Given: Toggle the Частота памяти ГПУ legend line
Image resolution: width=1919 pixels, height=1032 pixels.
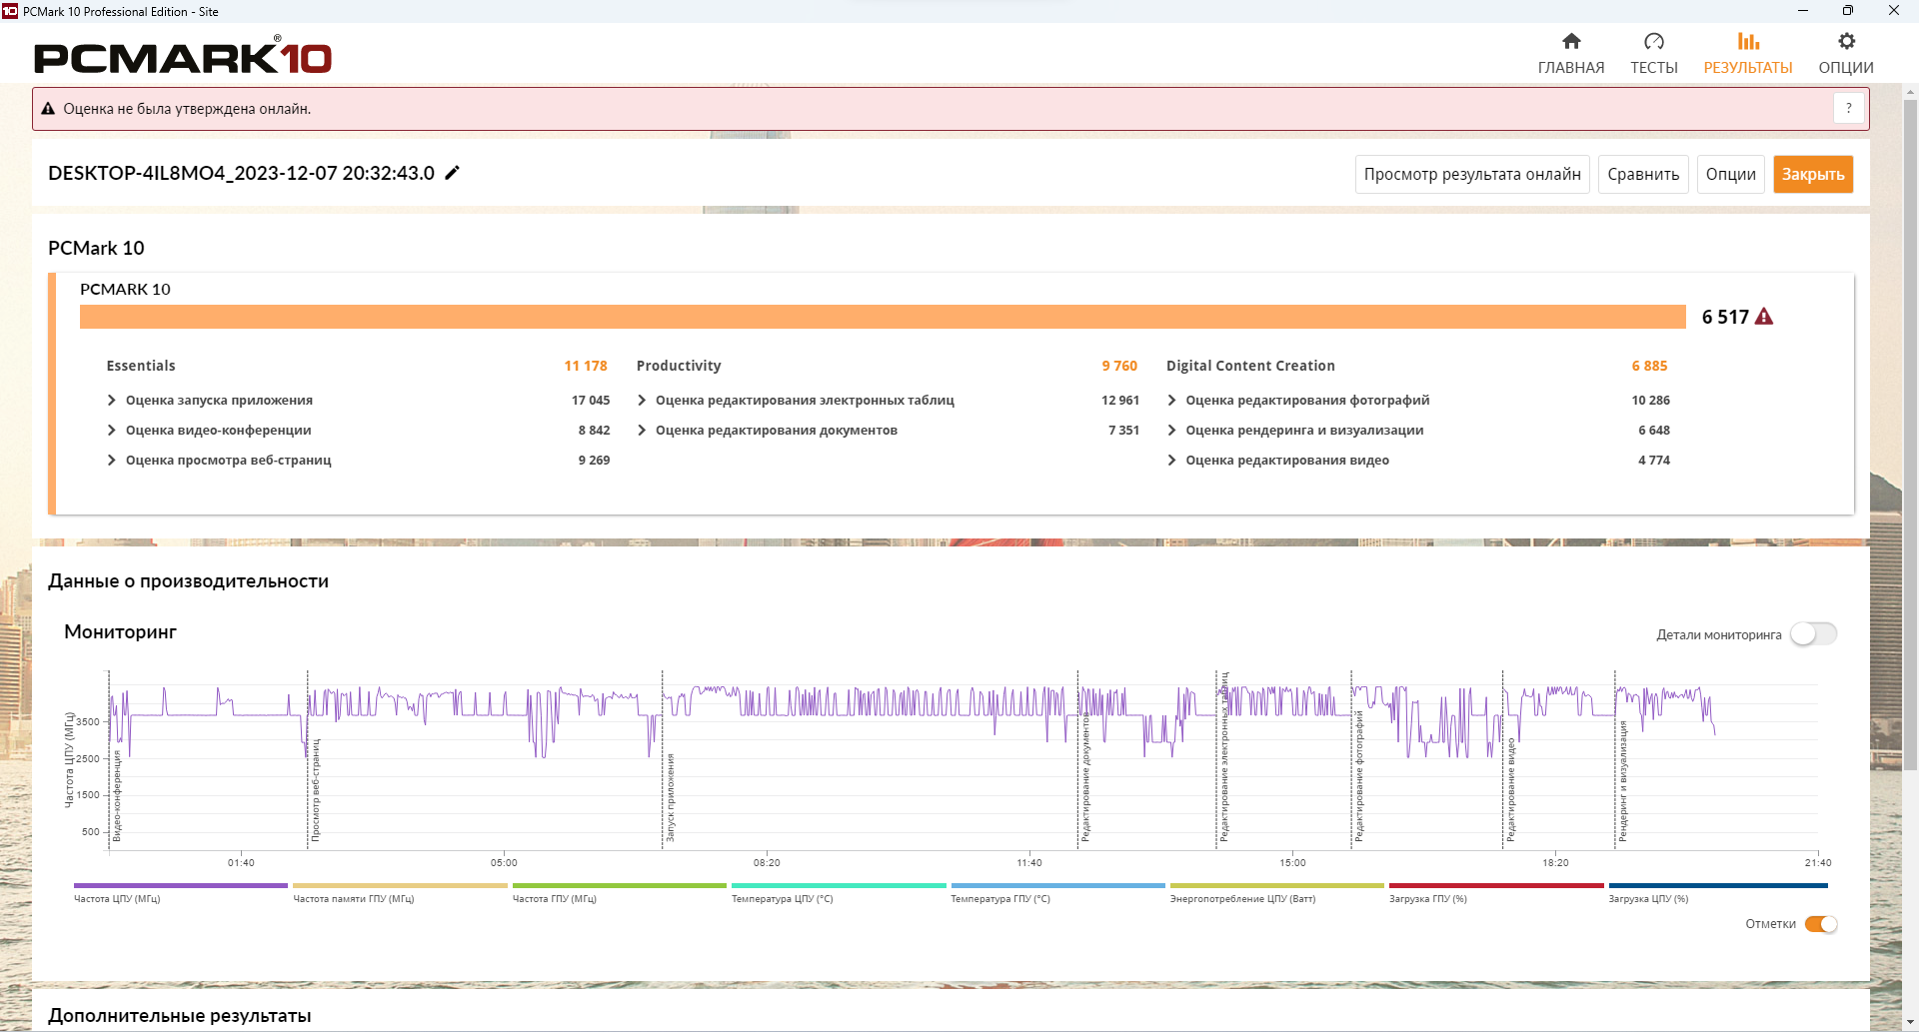Looking at the screenshot, I should pos(400,885).
